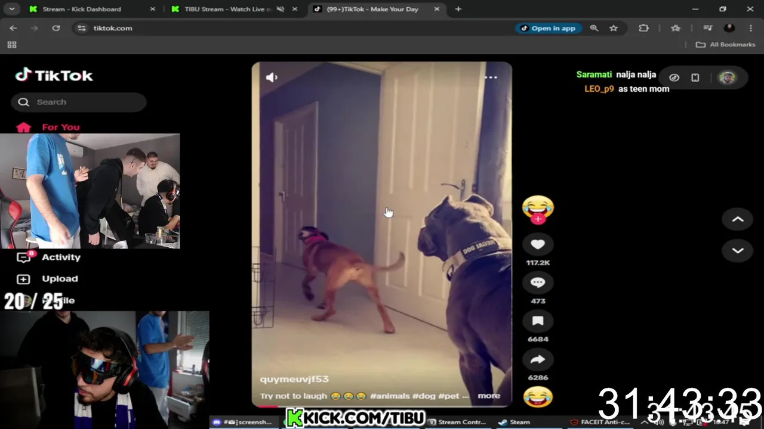
Task: Click the #animals hashtag
Action: coord(390,396)
